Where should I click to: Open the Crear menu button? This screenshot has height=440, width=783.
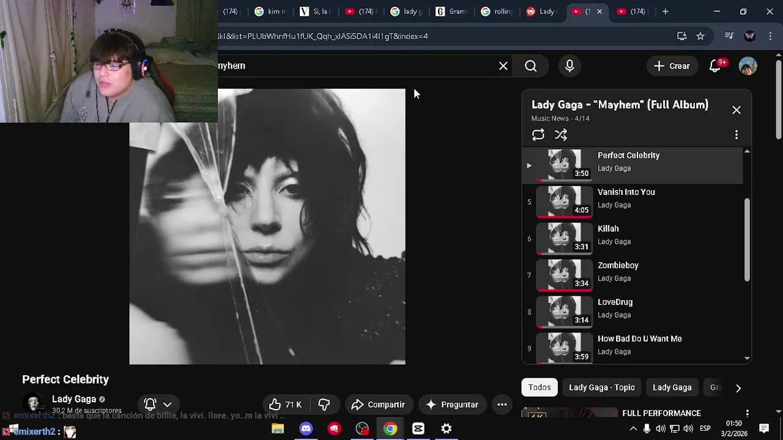[x=671, y=66]
